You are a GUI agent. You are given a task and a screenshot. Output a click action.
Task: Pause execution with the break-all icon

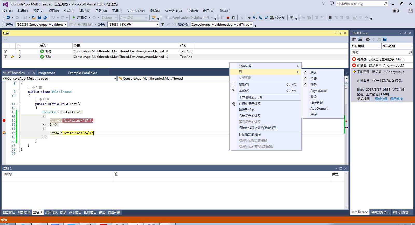(x=222, y=18)
